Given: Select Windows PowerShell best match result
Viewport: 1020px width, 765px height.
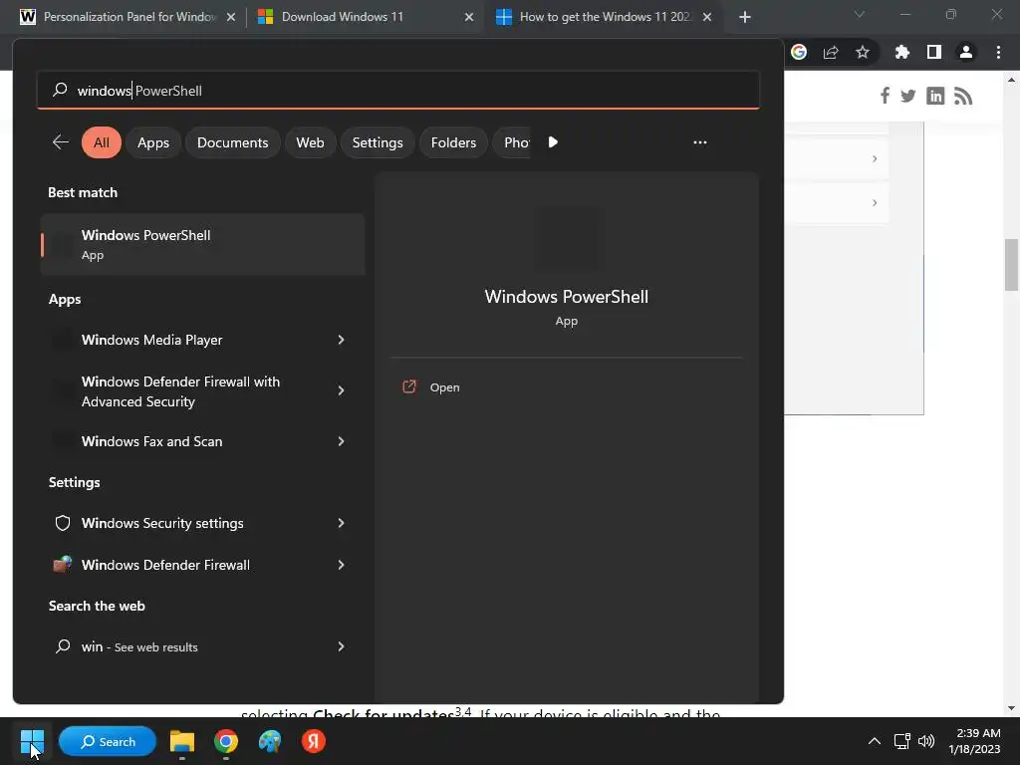Looking at the screenshot, I should [202, 245].
